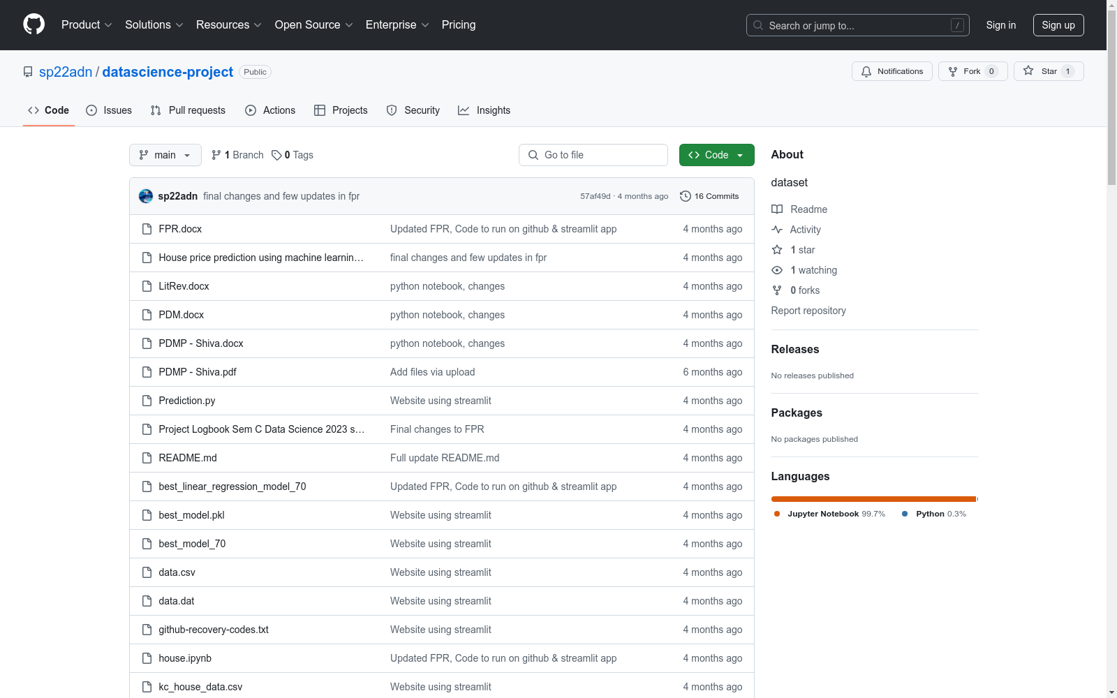Click the file icon beside data.csv

coord(147,572)
